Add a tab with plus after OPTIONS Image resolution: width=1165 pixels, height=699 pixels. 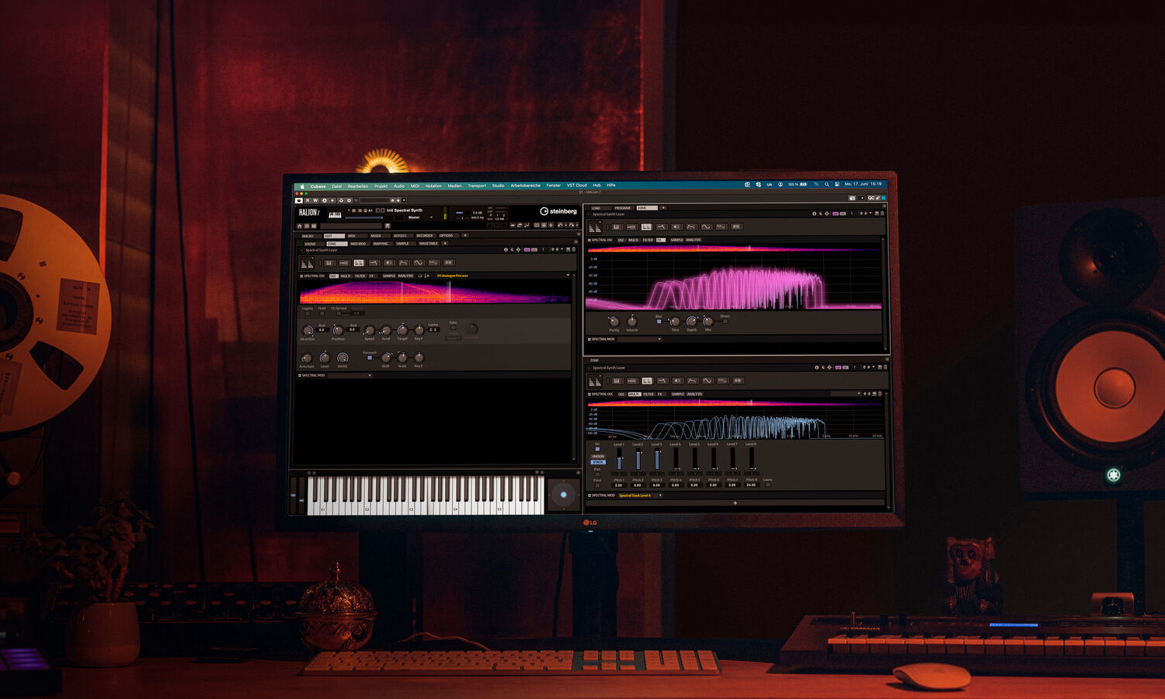click(x=465, y=235)
